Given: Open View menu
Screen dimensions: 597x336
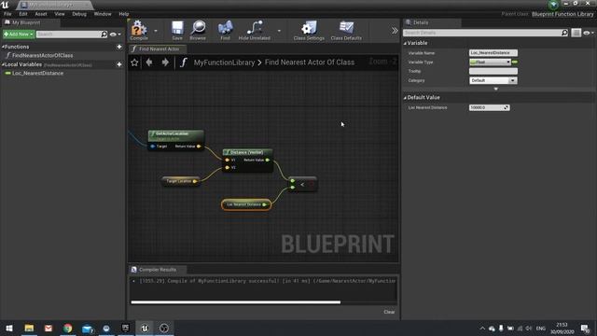Looking at the screenshot, I should tap(60, 14).
